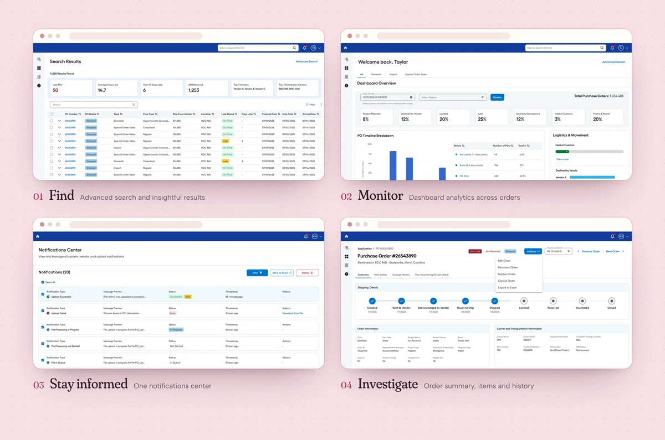Click the Landed step in Shipping Details timeline
This screenshot has height=440, width=665.
[524, 301]
